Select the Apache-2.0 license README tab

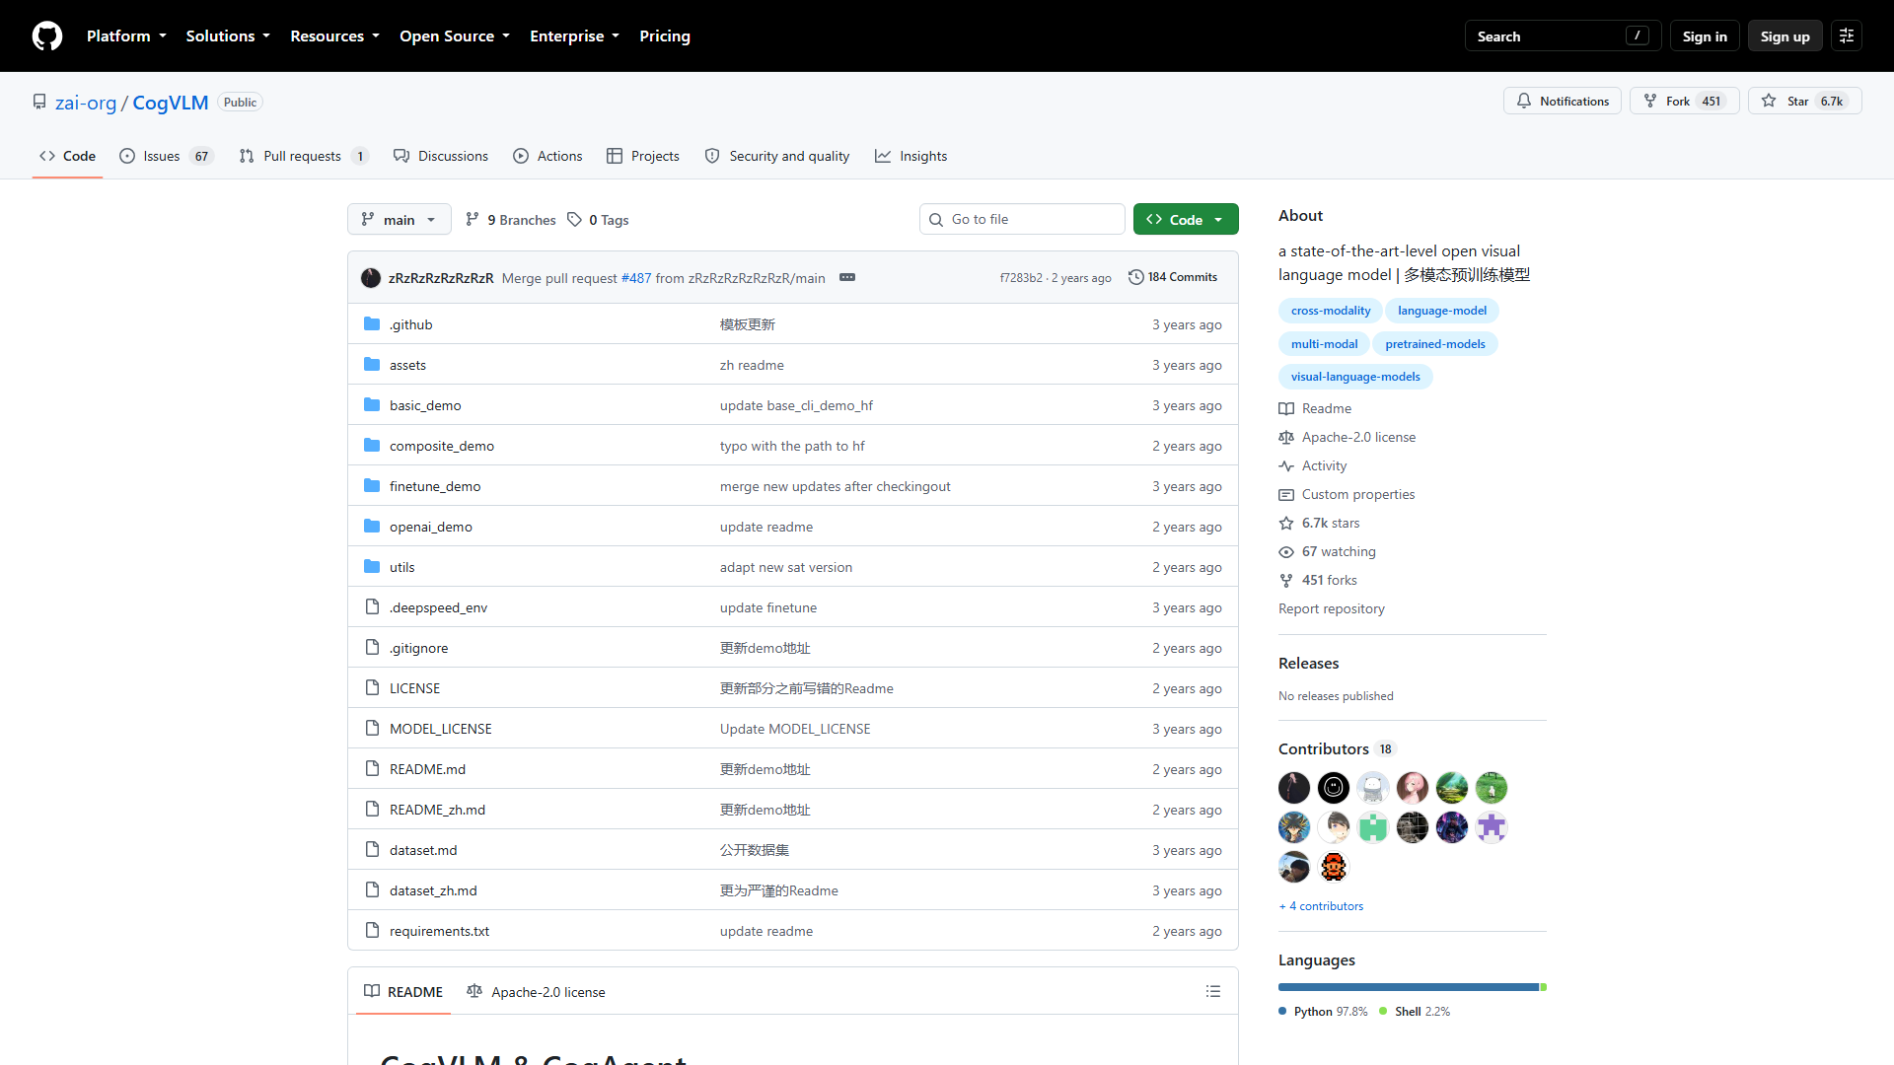(x=536, y=991)
